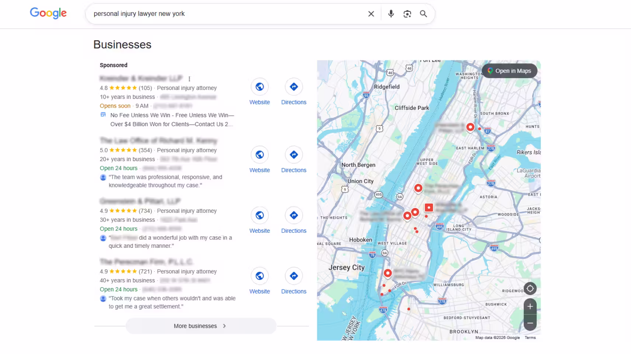This screenshot has height=354, width=631.
Task: Select the red pin below the Upper West Side label
Action: click(x=418, y=188)
